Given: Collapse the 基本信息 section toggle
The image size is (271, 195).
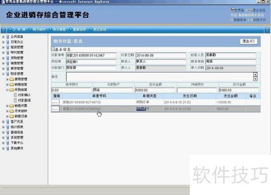Looking at the screenshot, I should tap(53, 49).
